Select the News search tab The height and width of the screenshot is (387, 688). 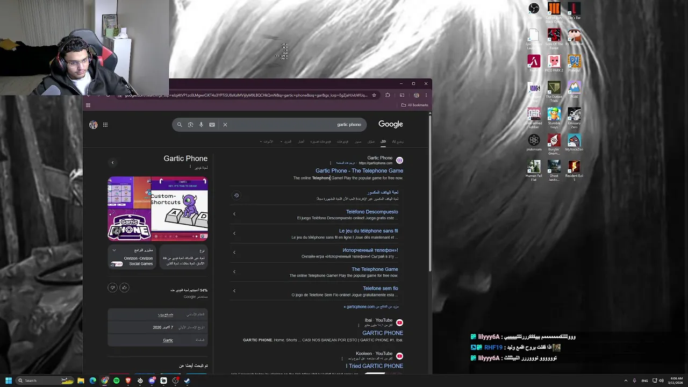click(301, 141)
